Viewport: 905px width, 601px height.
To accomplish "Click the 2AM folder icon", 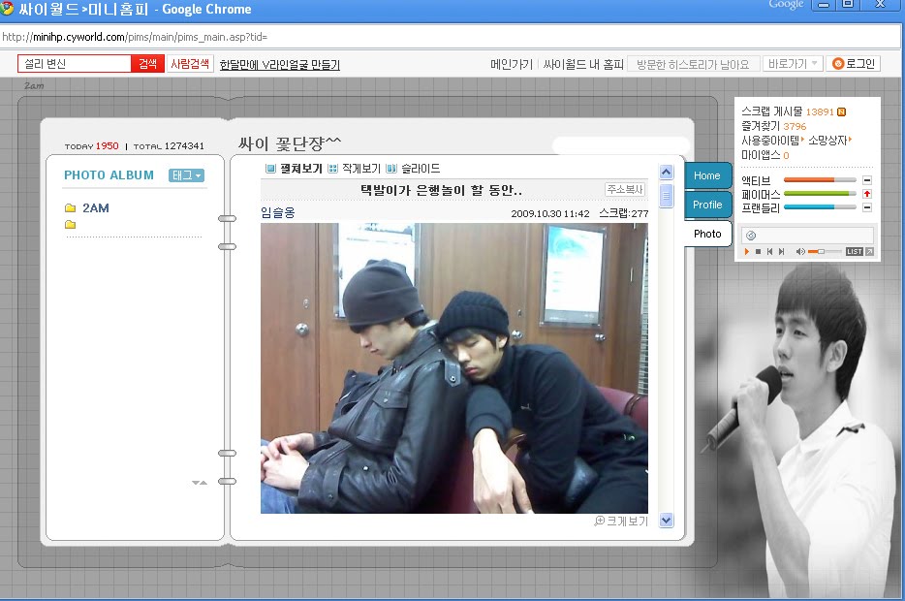I will tap(71, 207).
